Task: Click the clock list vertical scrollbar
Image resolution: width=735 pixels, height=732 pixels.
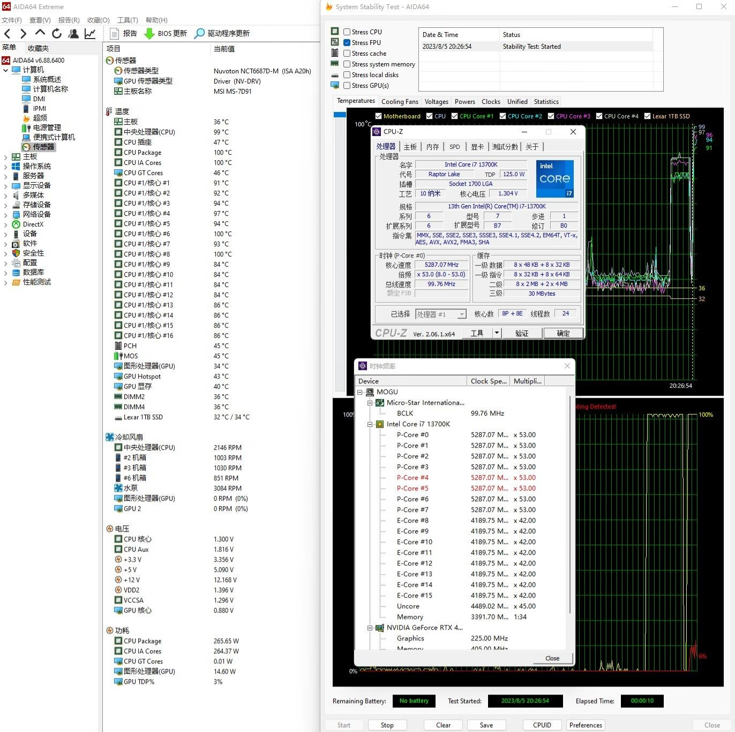Action: (569, 503)
